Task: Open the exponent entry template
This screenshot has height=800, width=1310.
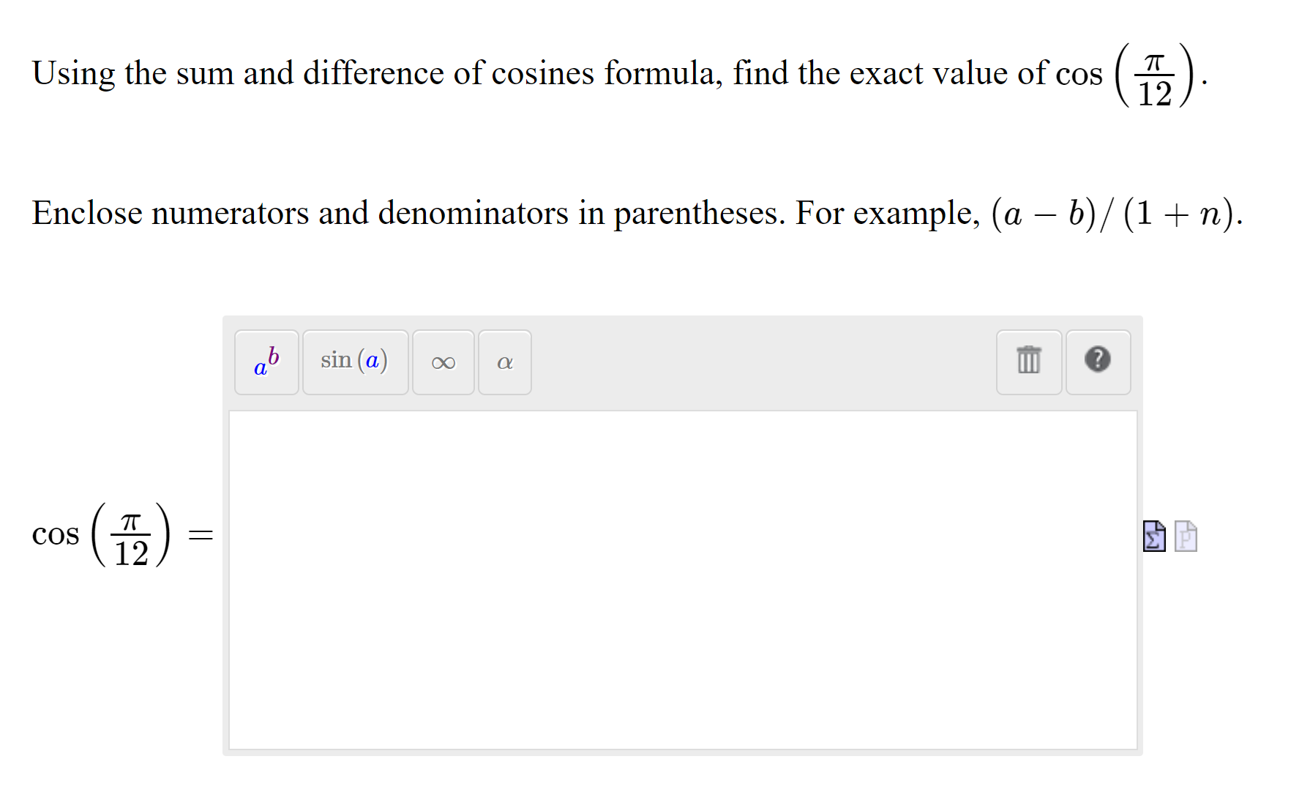Action: coord(266,362)
